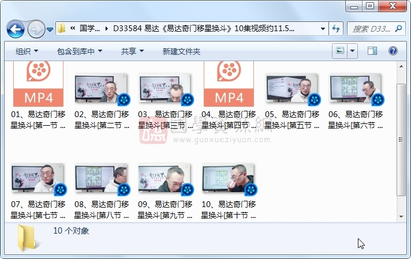The width and height of the screenshot is (411, 259).
Task: Click the refresh button beside address bar
Action: (x=337, y=28)
